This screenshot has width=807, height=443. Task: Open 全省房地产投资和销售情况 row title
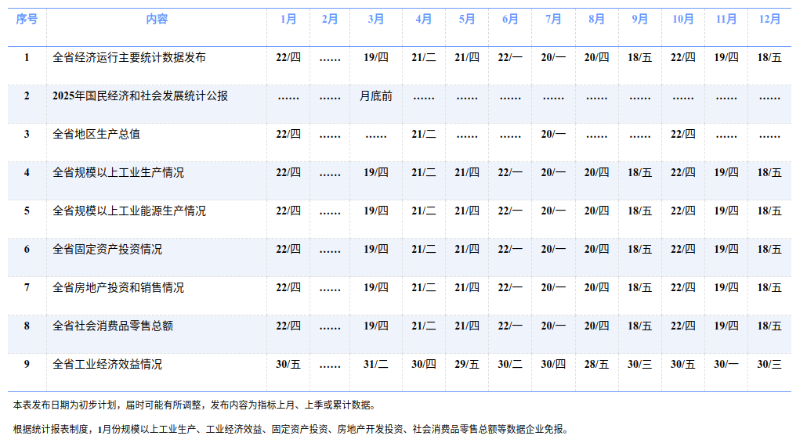coord(118,287)
